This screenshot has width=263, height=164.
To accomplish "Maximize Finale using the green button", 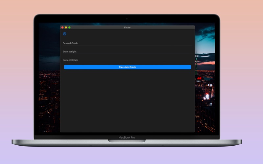I will [x=69, y=28].
